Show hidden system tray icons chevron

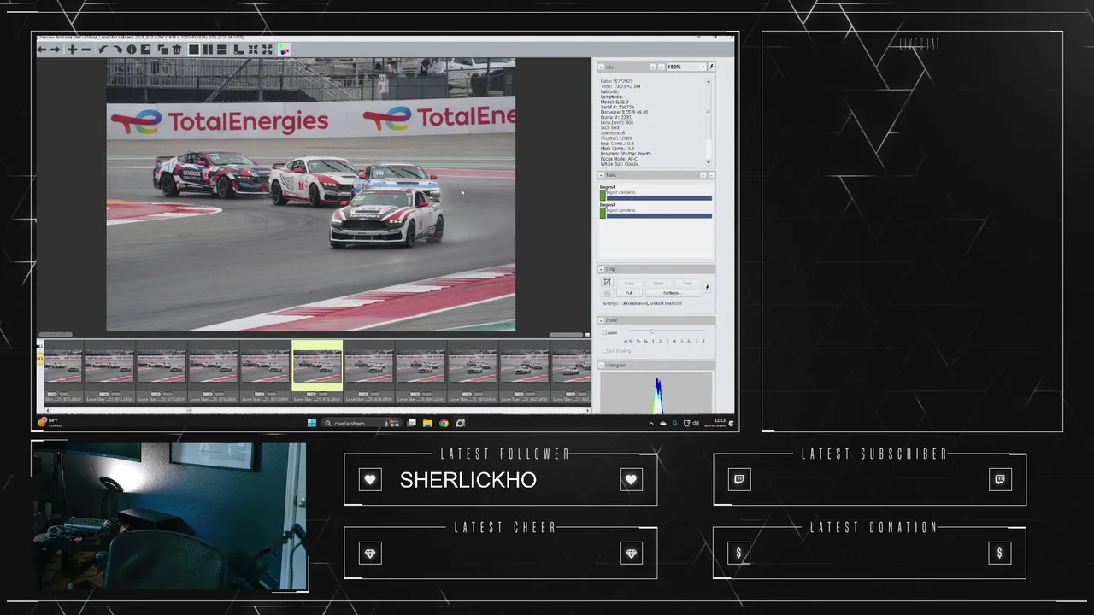(651, 423)
